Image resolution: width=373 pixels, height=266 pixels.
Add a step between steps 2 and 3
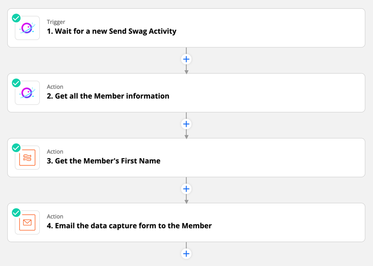click(186, 124)
